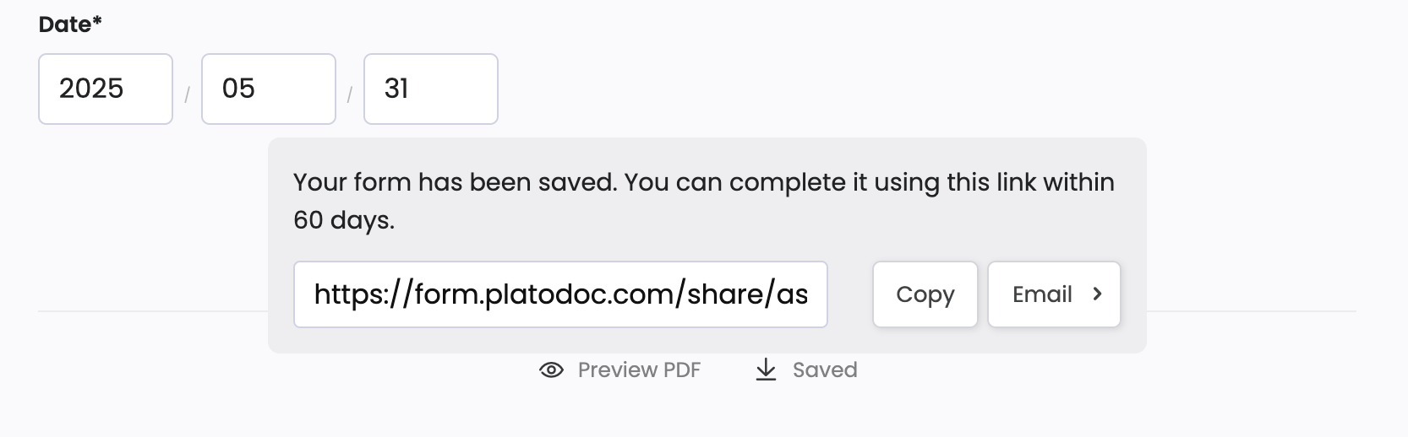The width and height of the screenshot is (1408, 437).
Task: Click inside the share link URL field
Action: pyautogui.click(x=560, y=294)
